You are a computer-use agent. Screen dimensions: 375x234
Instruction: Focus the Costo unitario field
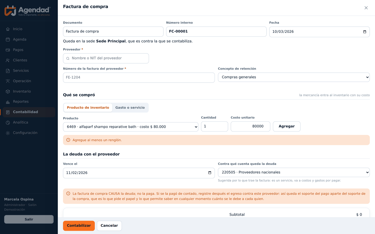pyautogui.click(x=250, y=126)
